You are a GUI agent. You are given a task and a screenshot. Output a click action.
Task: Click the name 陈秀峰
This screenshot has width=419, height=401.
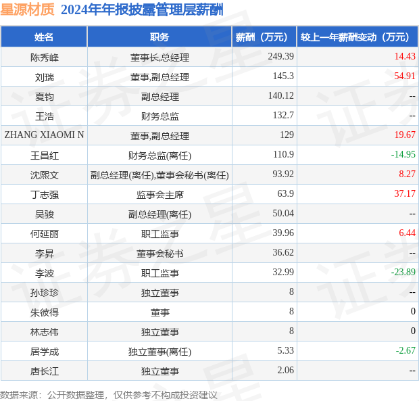45,57
